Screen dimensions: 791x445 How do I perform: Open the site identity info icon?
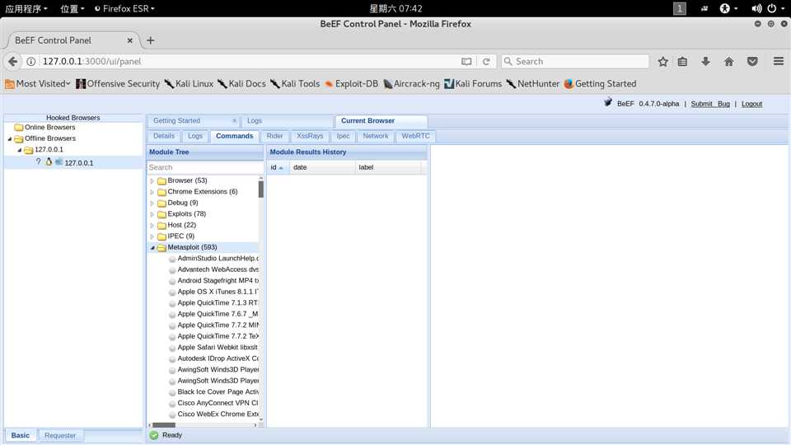tap(30, 61)
